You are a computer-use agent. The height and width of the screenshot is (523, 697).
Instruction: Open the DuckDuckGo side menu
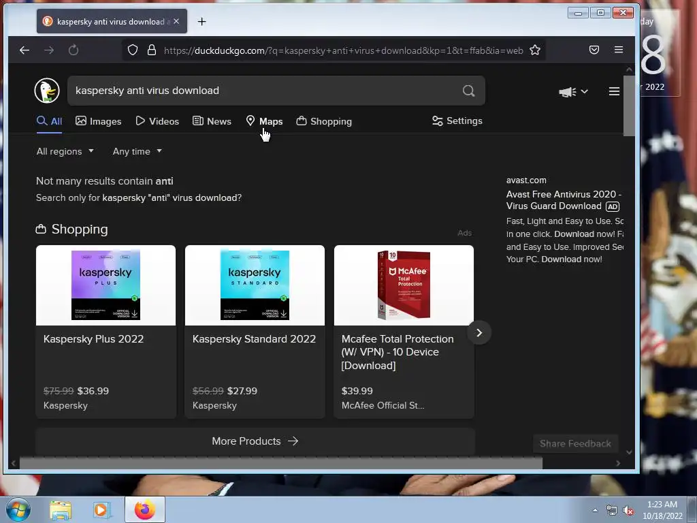pos(614,91)
